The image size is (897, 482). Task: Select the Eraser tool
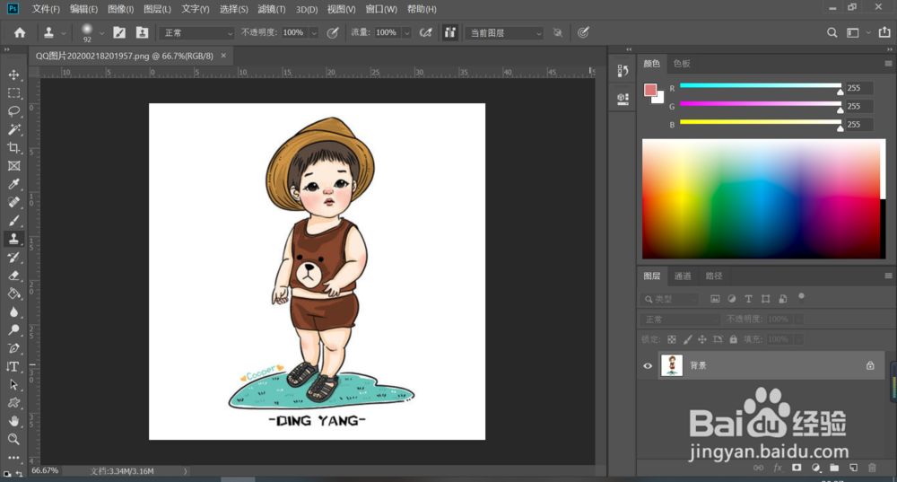point(13,276)
